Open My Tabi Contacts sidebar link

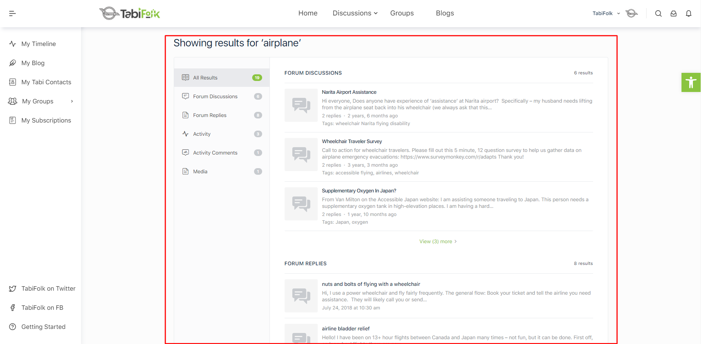(x=46, y=82)
